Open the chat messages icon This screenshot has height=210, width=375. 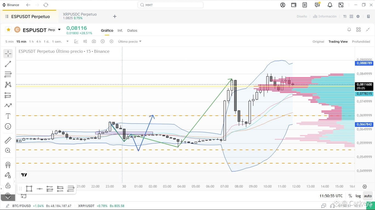[x=318, y=5]
